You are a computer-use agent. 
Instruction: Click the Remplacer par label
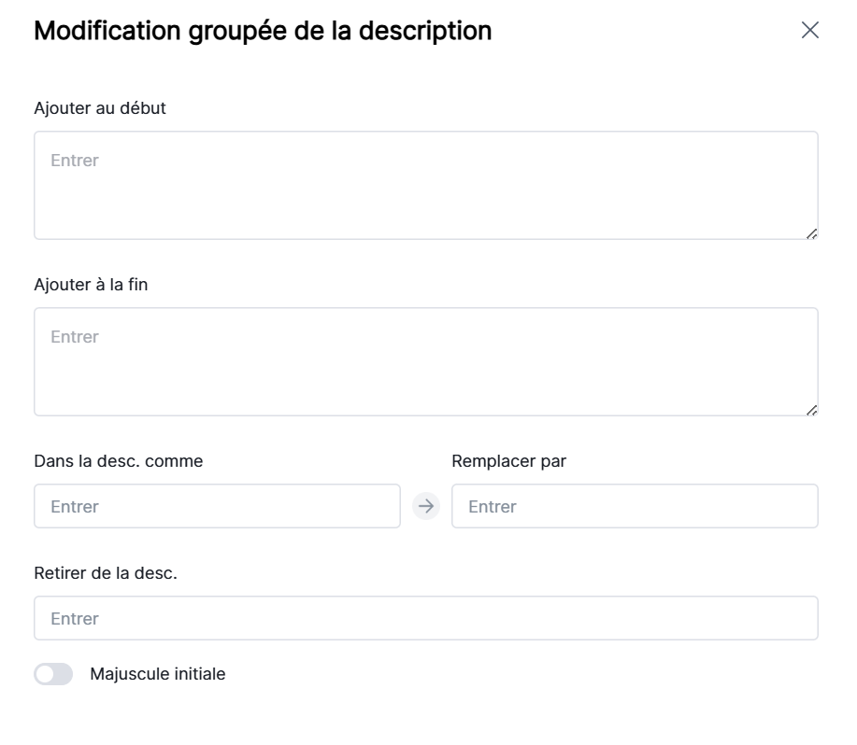click(x=508, y=460)
